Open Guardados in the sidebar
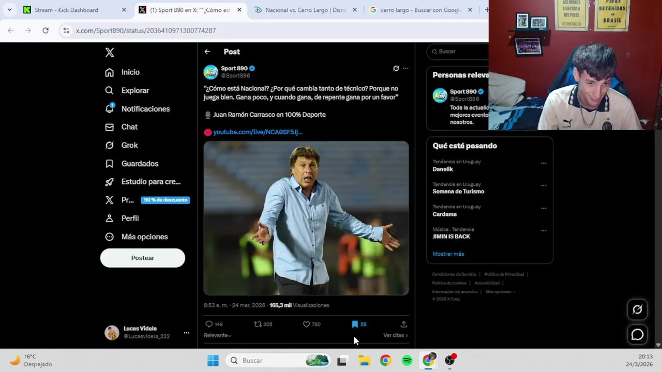The width and height of the screenshot is (662, 372). tap(132, 164)
